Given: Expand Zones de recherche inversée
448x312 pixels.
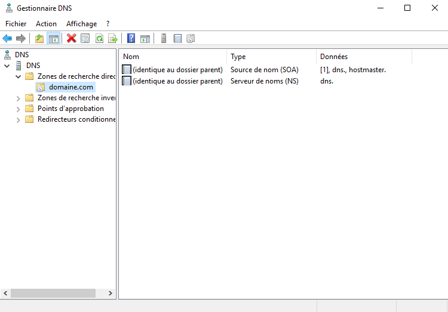Looking at the screenshot, I should click(x=18, y=98).
